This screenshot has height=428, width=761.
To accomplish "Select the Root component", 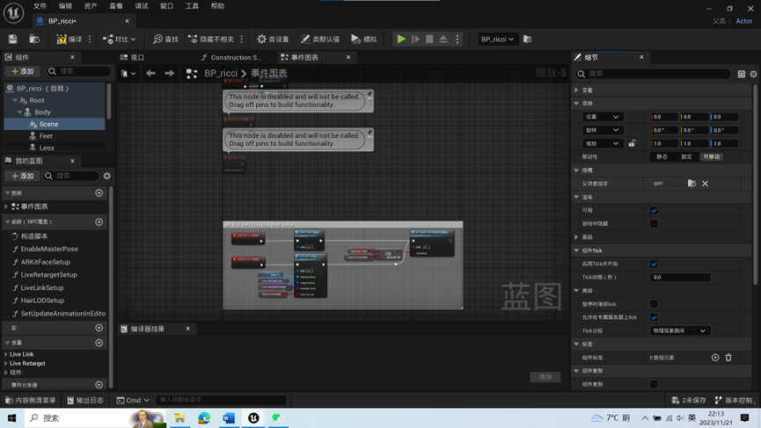I will pos(36,100).
